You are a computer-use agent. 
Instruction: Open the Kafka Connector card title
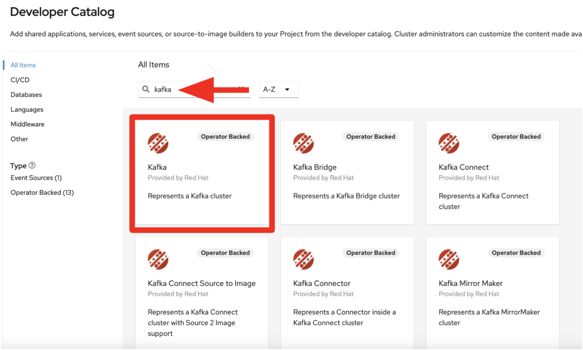[322, 284]
